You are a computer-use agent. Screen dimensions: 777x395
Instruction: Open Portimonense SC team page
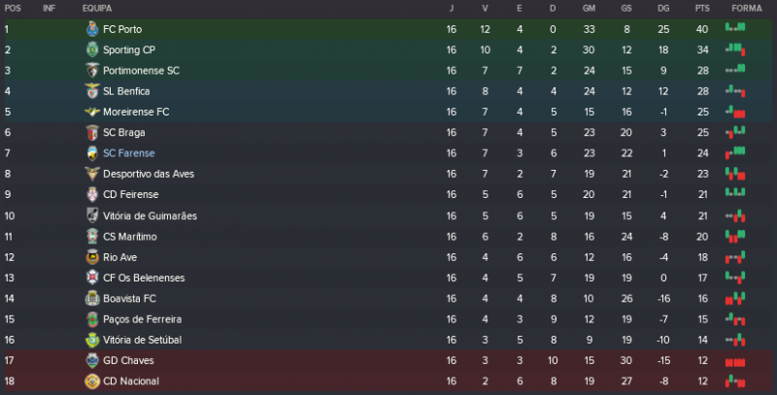tap(141, 71)
